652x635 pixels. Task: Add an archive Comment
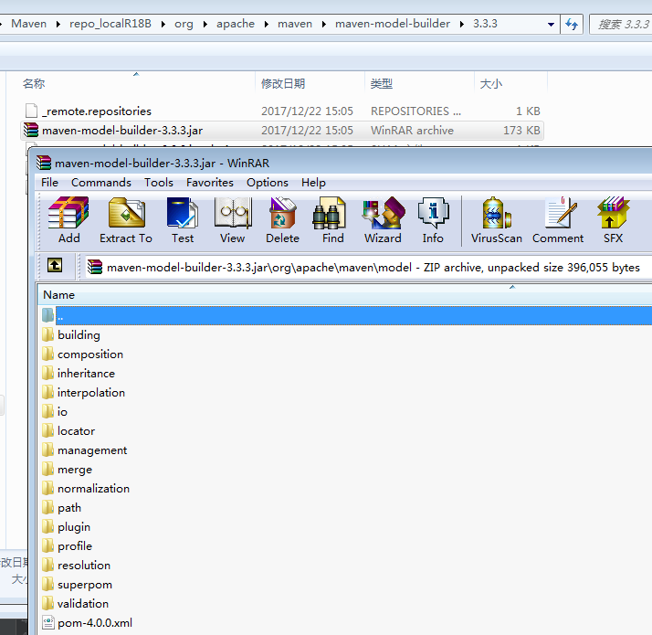(558, 219)
